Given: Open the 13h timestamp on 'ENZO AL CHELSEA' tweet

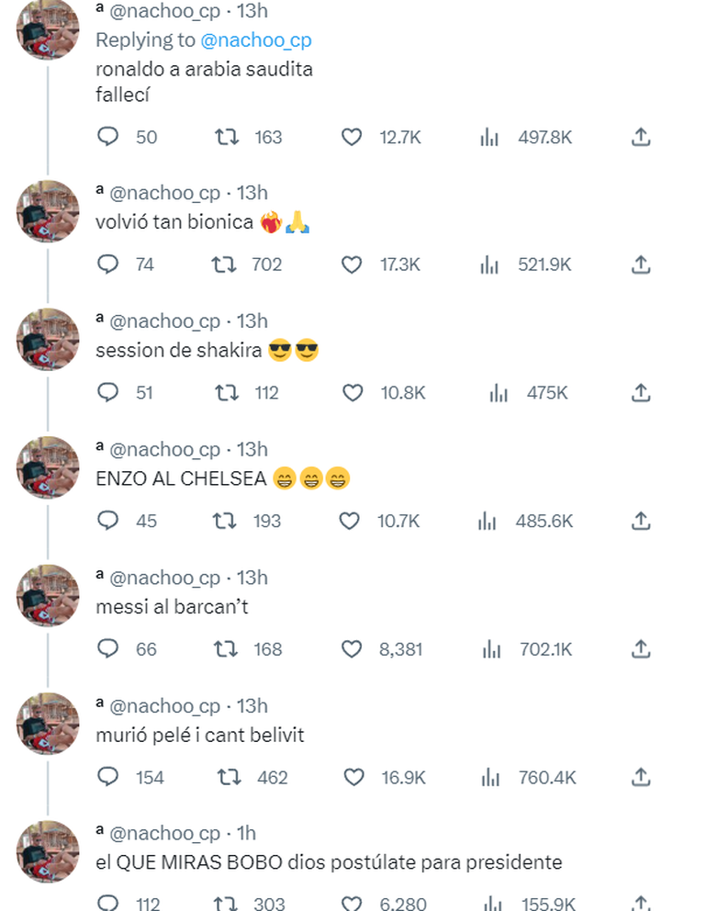Looking at the screenshot, I should 252,450.
